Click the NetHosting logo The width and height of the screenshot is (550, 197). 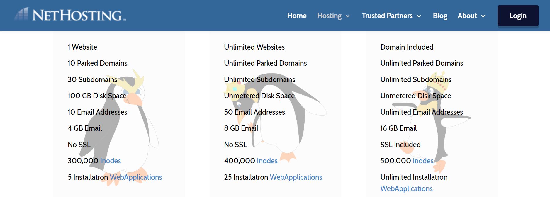click(x=70, y=15)
